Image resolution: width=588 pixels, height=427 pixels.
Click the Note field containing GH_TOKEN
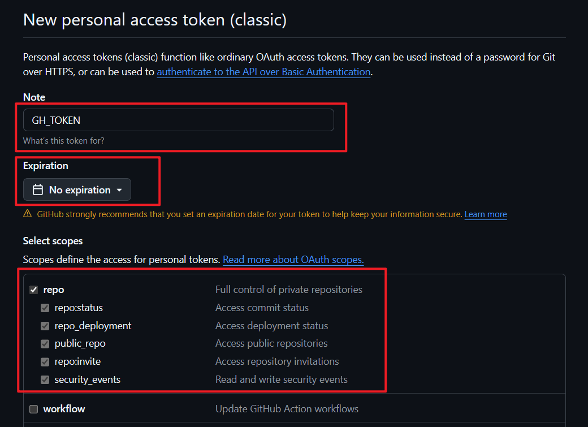pyautogui.click(x=178, y=120)
